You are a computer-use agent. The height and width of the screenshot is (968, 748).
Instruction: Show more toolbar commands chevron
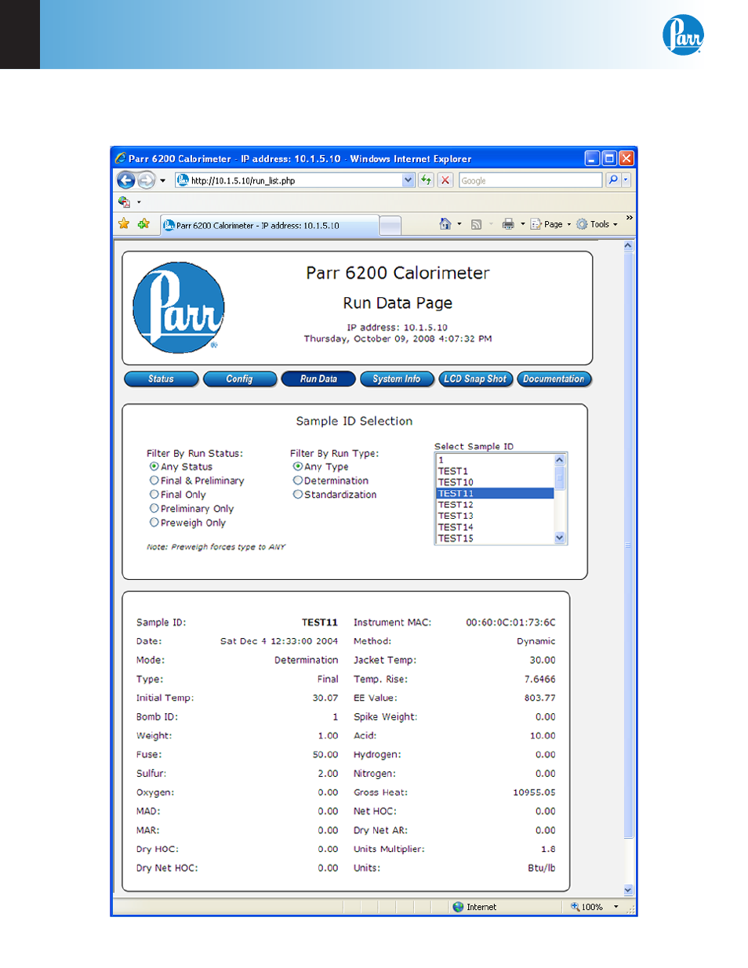[x=630, y=218]
